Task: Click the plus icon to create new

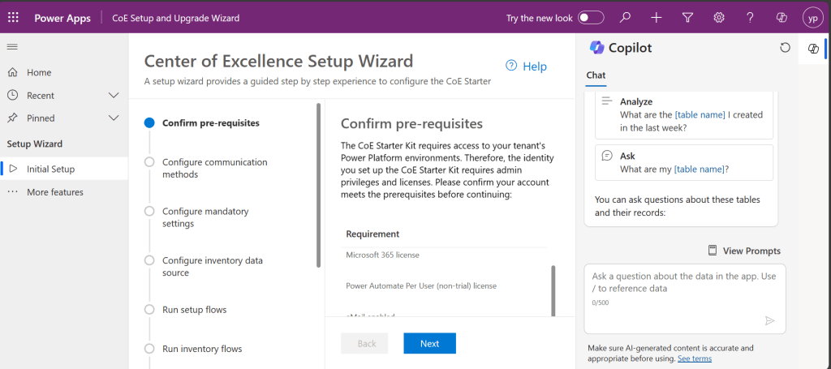Action: click(657, 17)
